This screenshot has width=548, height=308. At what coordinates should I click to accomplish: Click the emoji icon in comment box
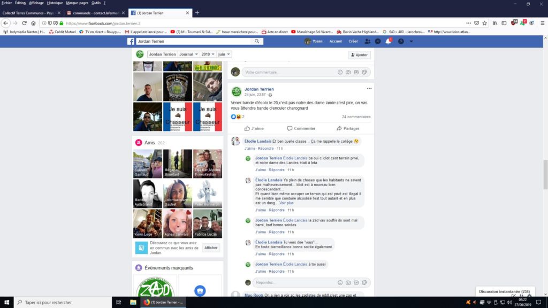[340, 72]
